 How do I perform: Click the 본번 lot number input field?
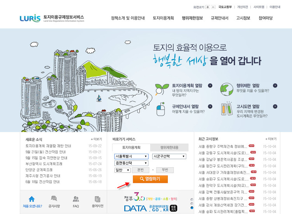tap(140, 170)
